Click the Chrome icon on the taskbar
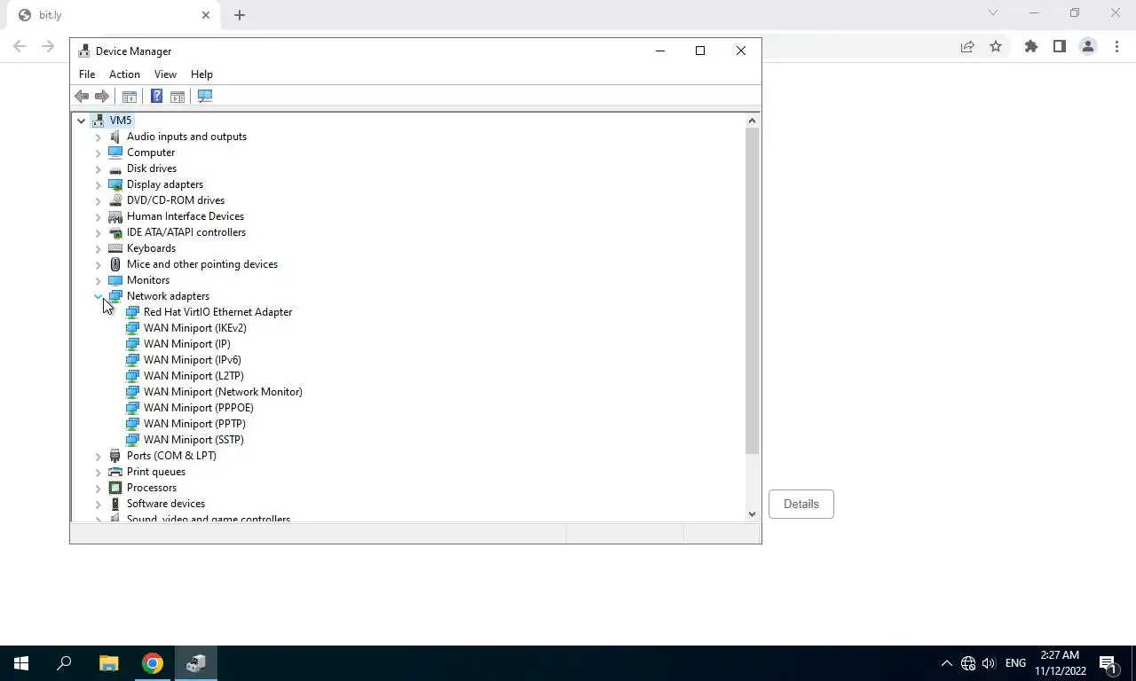The width and height of the screenshot is (1136, 681). pyautogui.click(x=153, y=663)
